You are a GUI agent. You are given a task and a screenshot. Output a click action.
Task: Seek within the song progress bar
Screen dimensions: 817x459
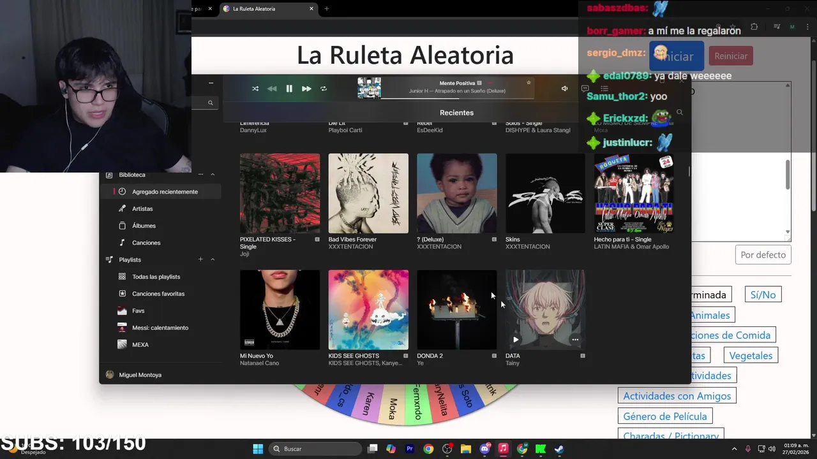coord(457,98)
